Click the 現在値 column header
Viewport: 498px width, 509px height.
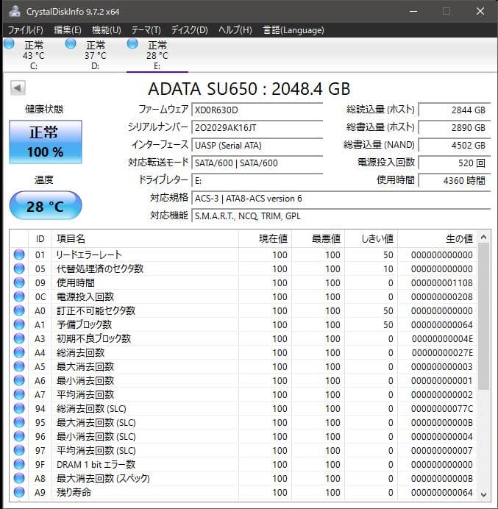pyautogui.click(x=265, y=238)
